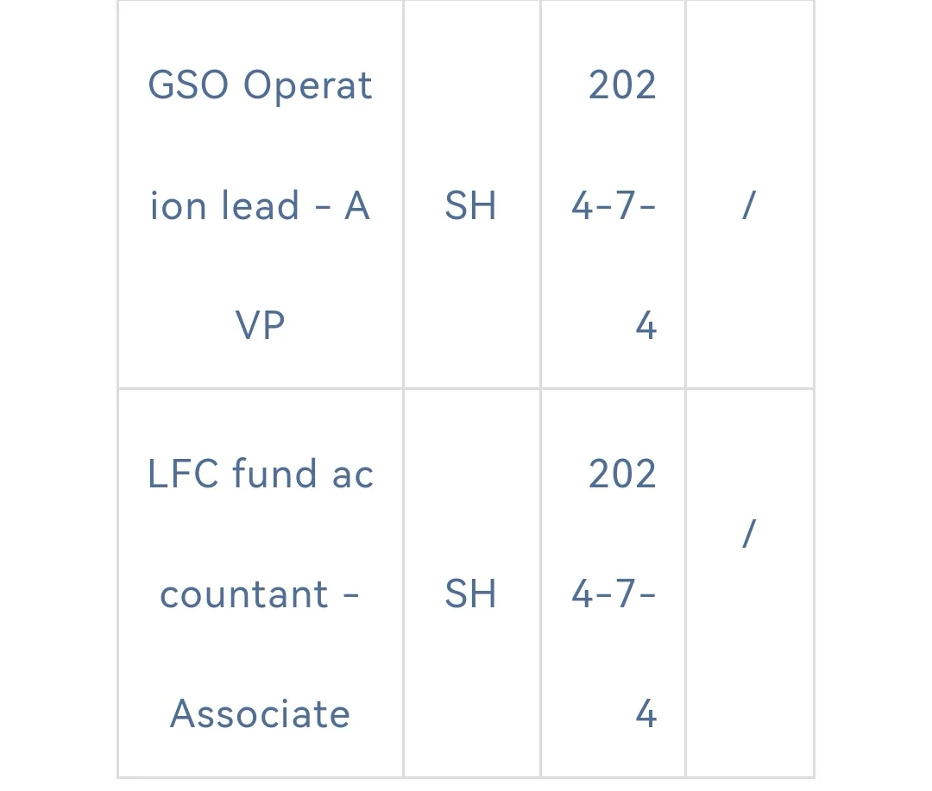Image resolution: width=932 pixels, height=791 pixels.
Task: Click '4-7-' in the first row date
Action: (x=614, y=206)
